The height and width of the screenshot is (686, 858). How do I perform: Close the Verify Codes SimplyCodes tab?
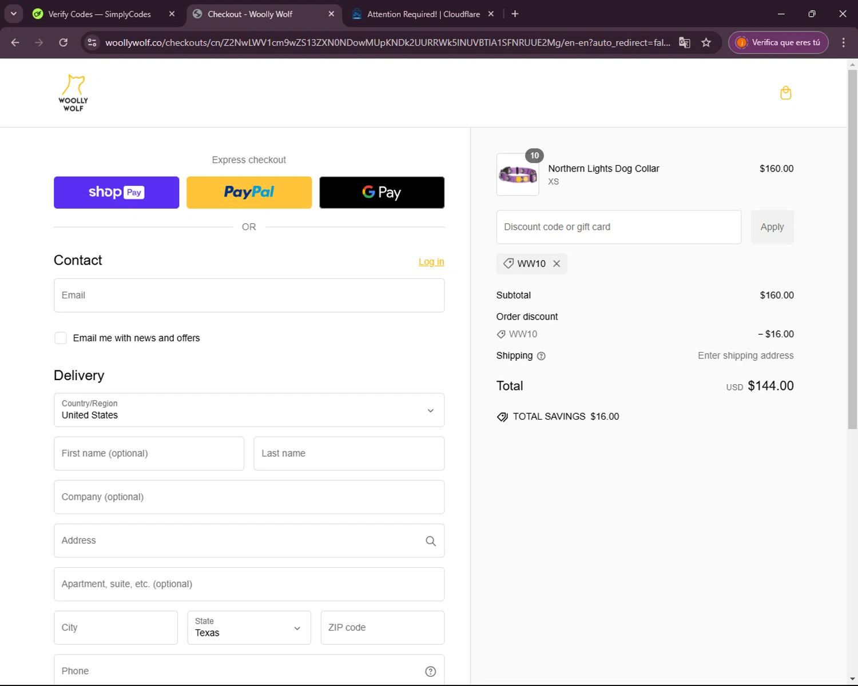click(x=172, y=14)
